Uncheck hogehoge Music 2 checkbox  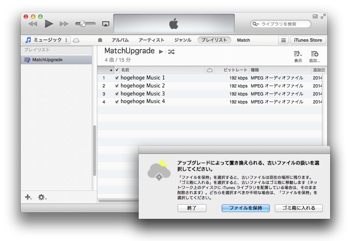pos(117,86)
